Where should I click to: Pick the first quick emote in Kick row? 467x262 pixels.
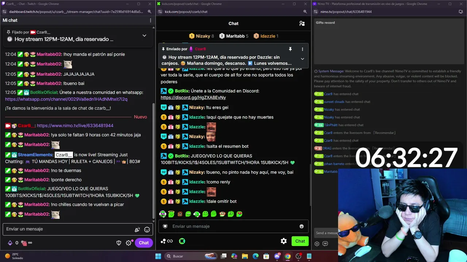point(163,214)
